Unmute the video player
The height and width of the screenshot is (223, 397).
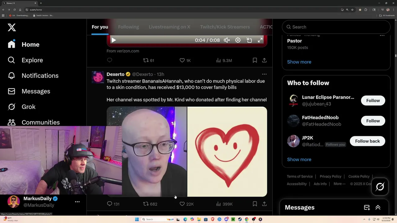[227, 40]
